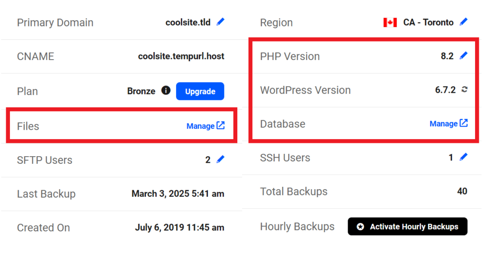This screenshot has height=256, width=485.
Task: Click the SSH Users label
Action: click(x=285, y=158)
